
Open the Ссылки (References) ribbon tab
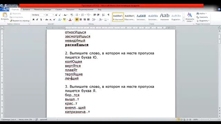coord(59,10)
